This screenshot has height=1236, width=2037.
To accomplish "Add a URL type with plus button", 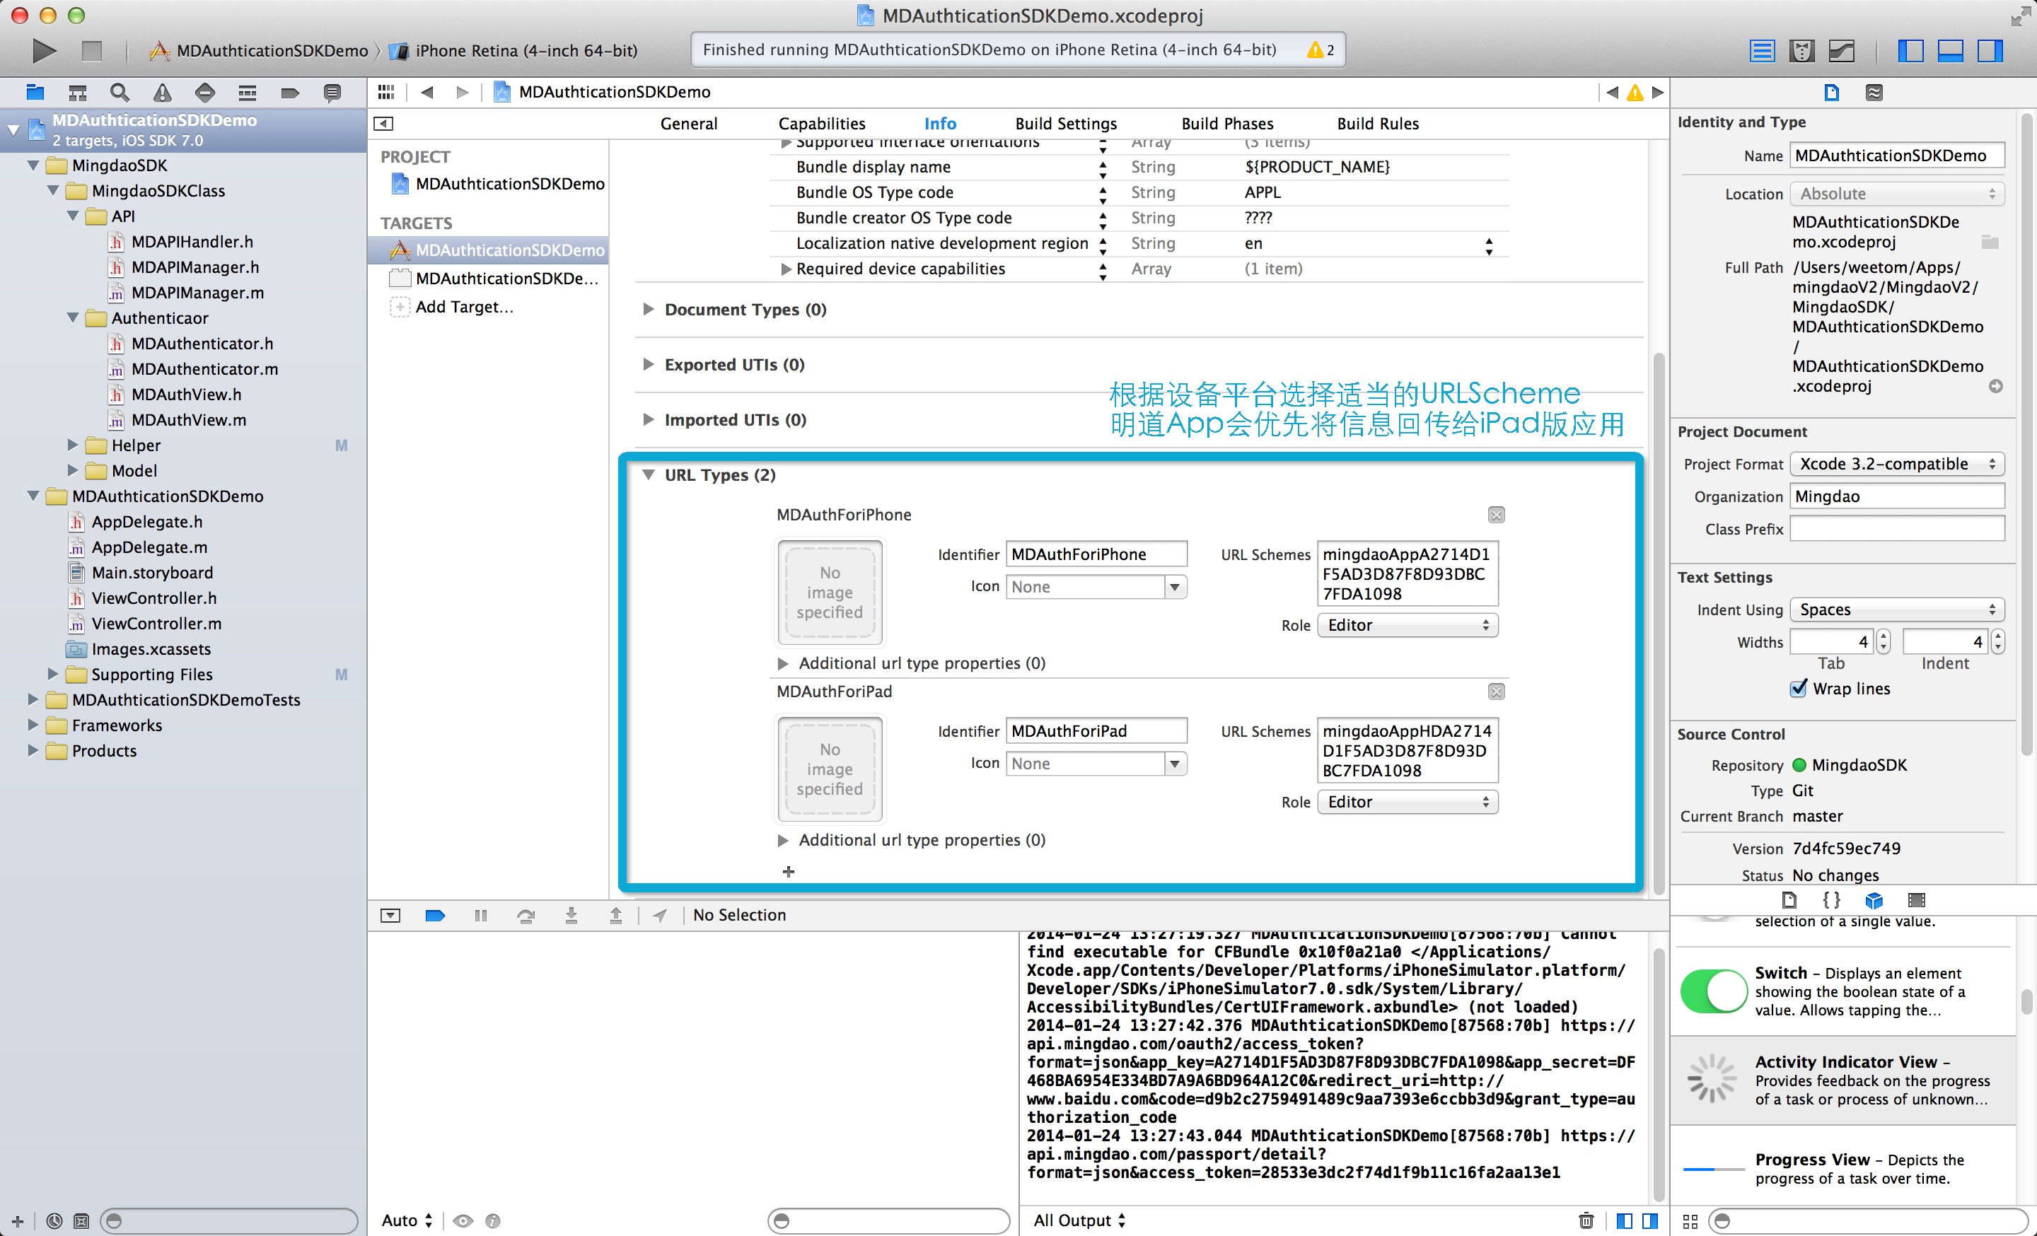I will point(788,872).
